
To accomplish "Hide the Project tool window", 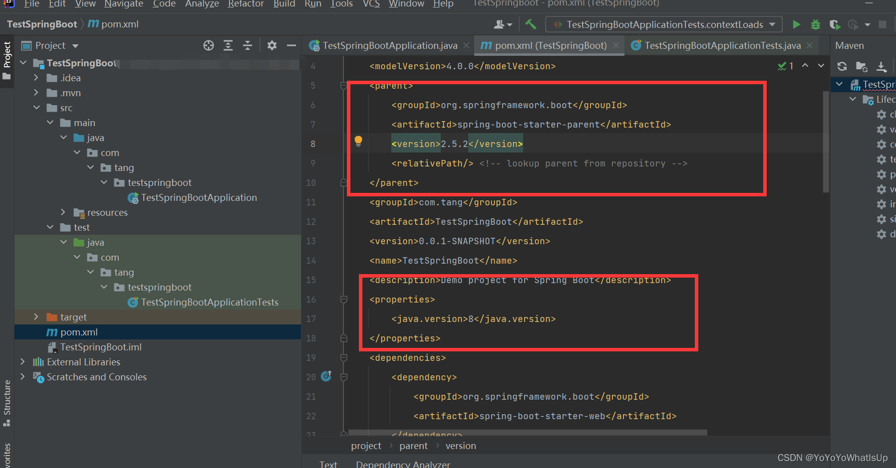I will [292, 46].
